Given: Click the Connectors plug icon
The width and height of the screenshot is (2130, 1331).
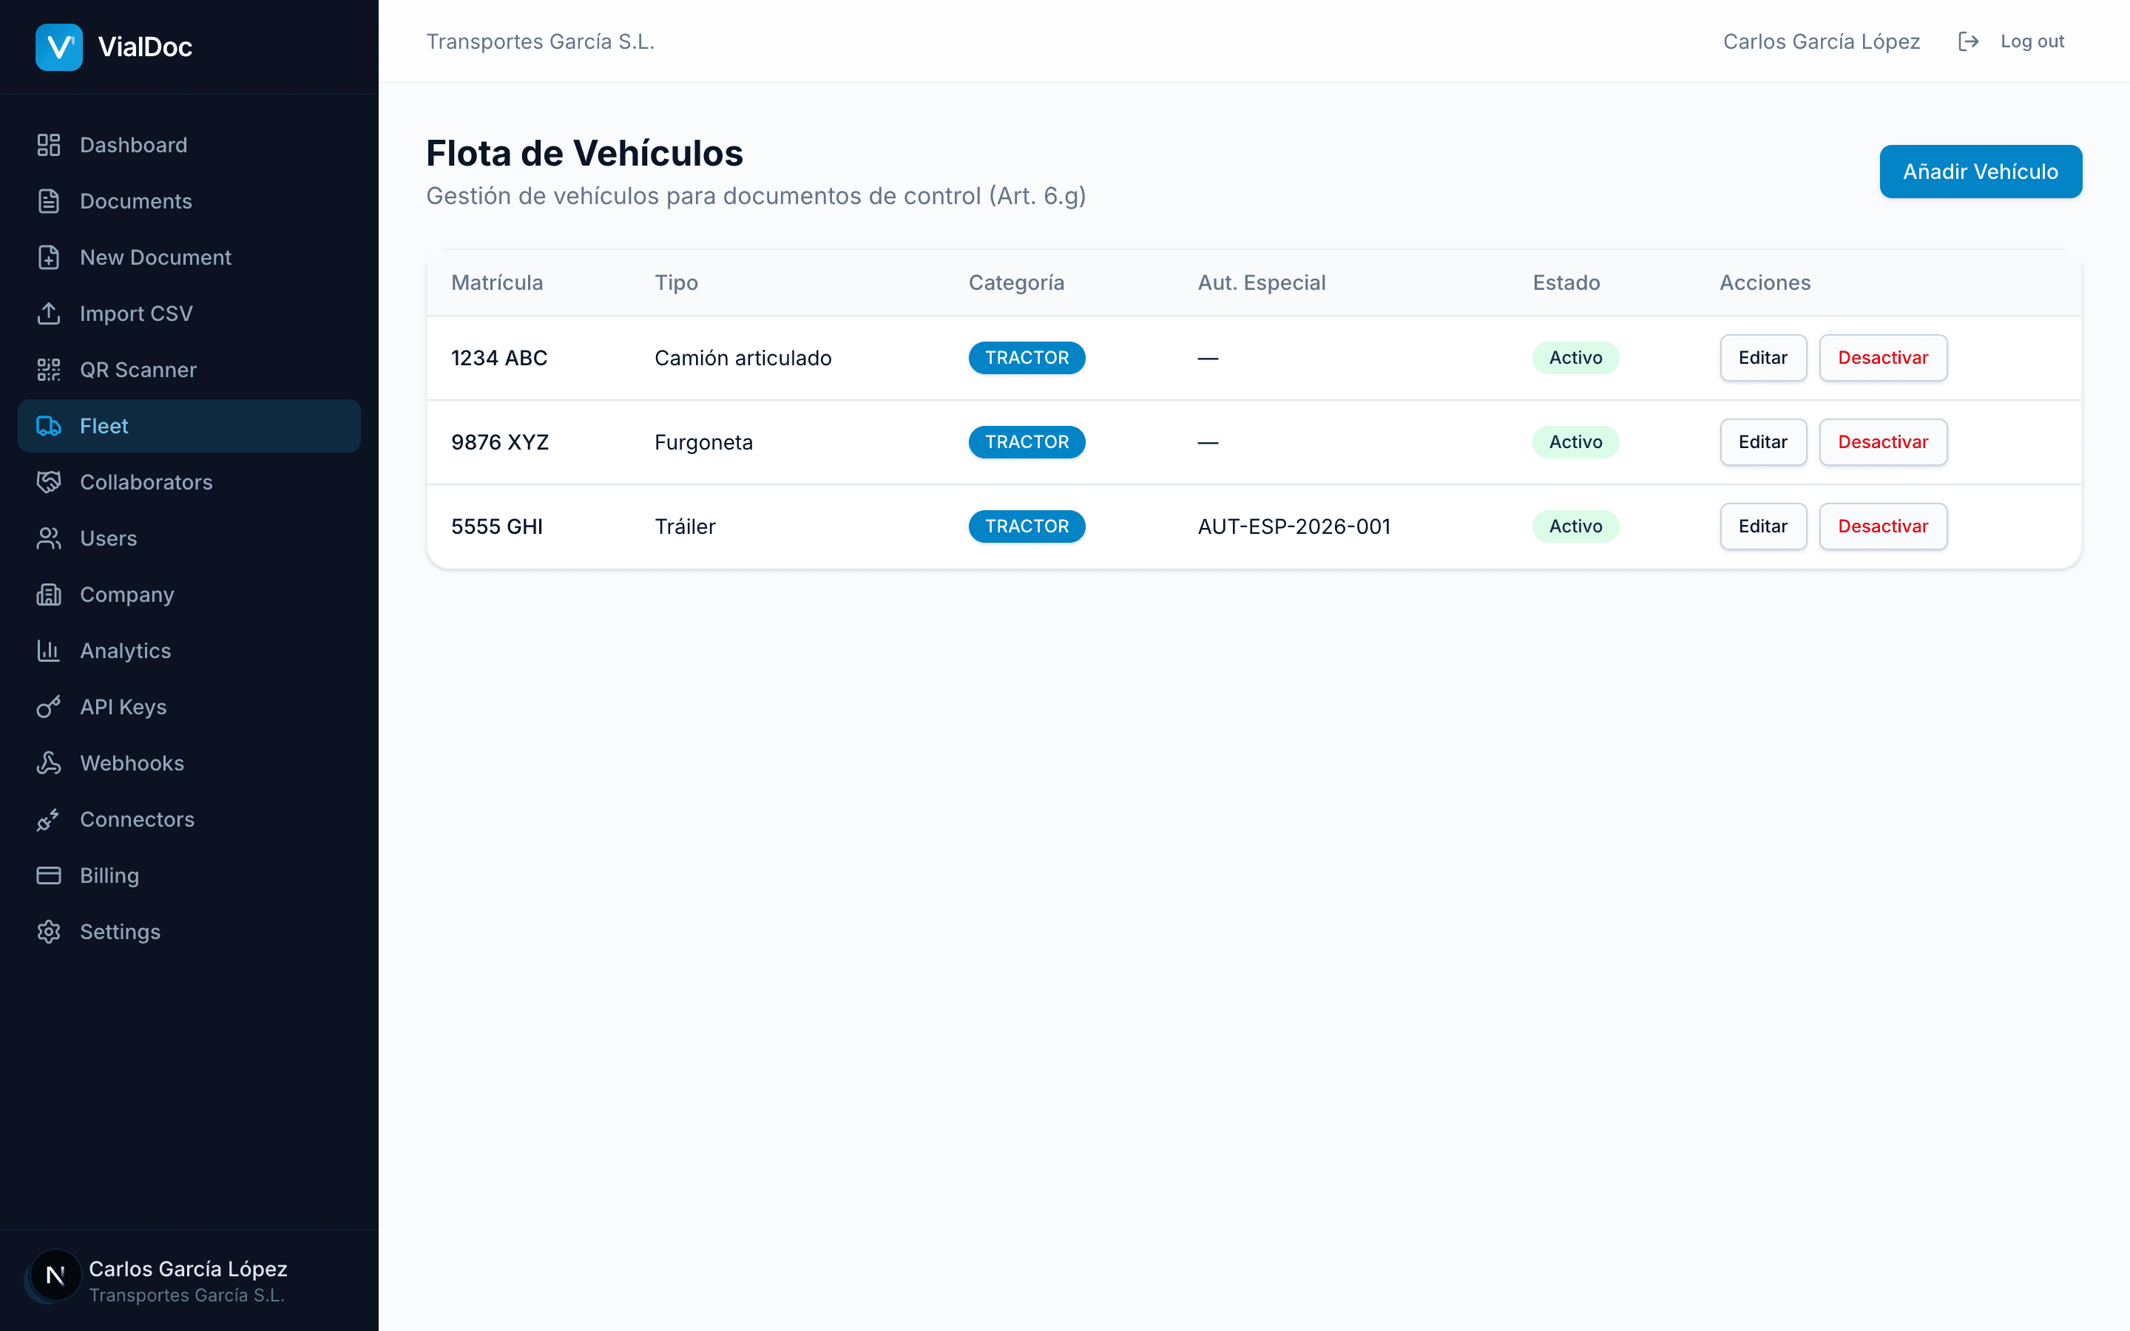Looking at the screenshot, I should coord(48,819).
